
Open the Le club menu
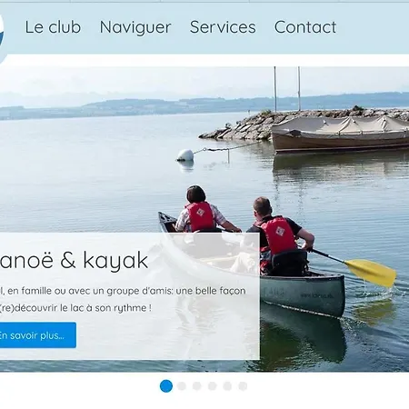[53, 27]
